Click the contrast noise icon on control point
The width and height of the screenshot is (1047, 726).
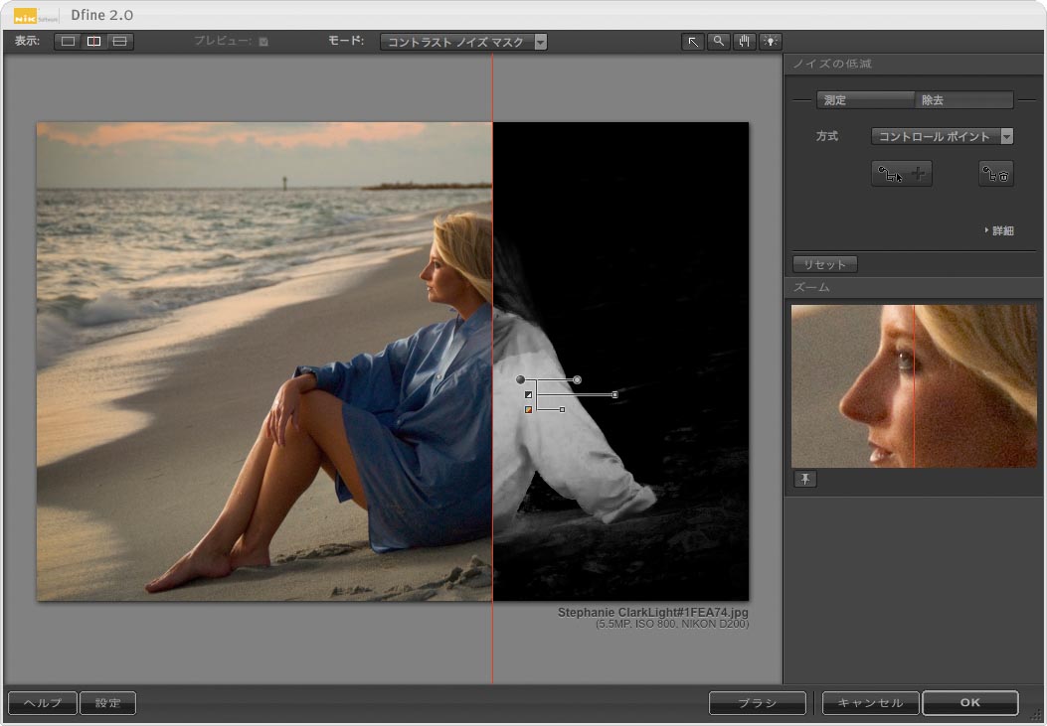(x=529, y=395)
